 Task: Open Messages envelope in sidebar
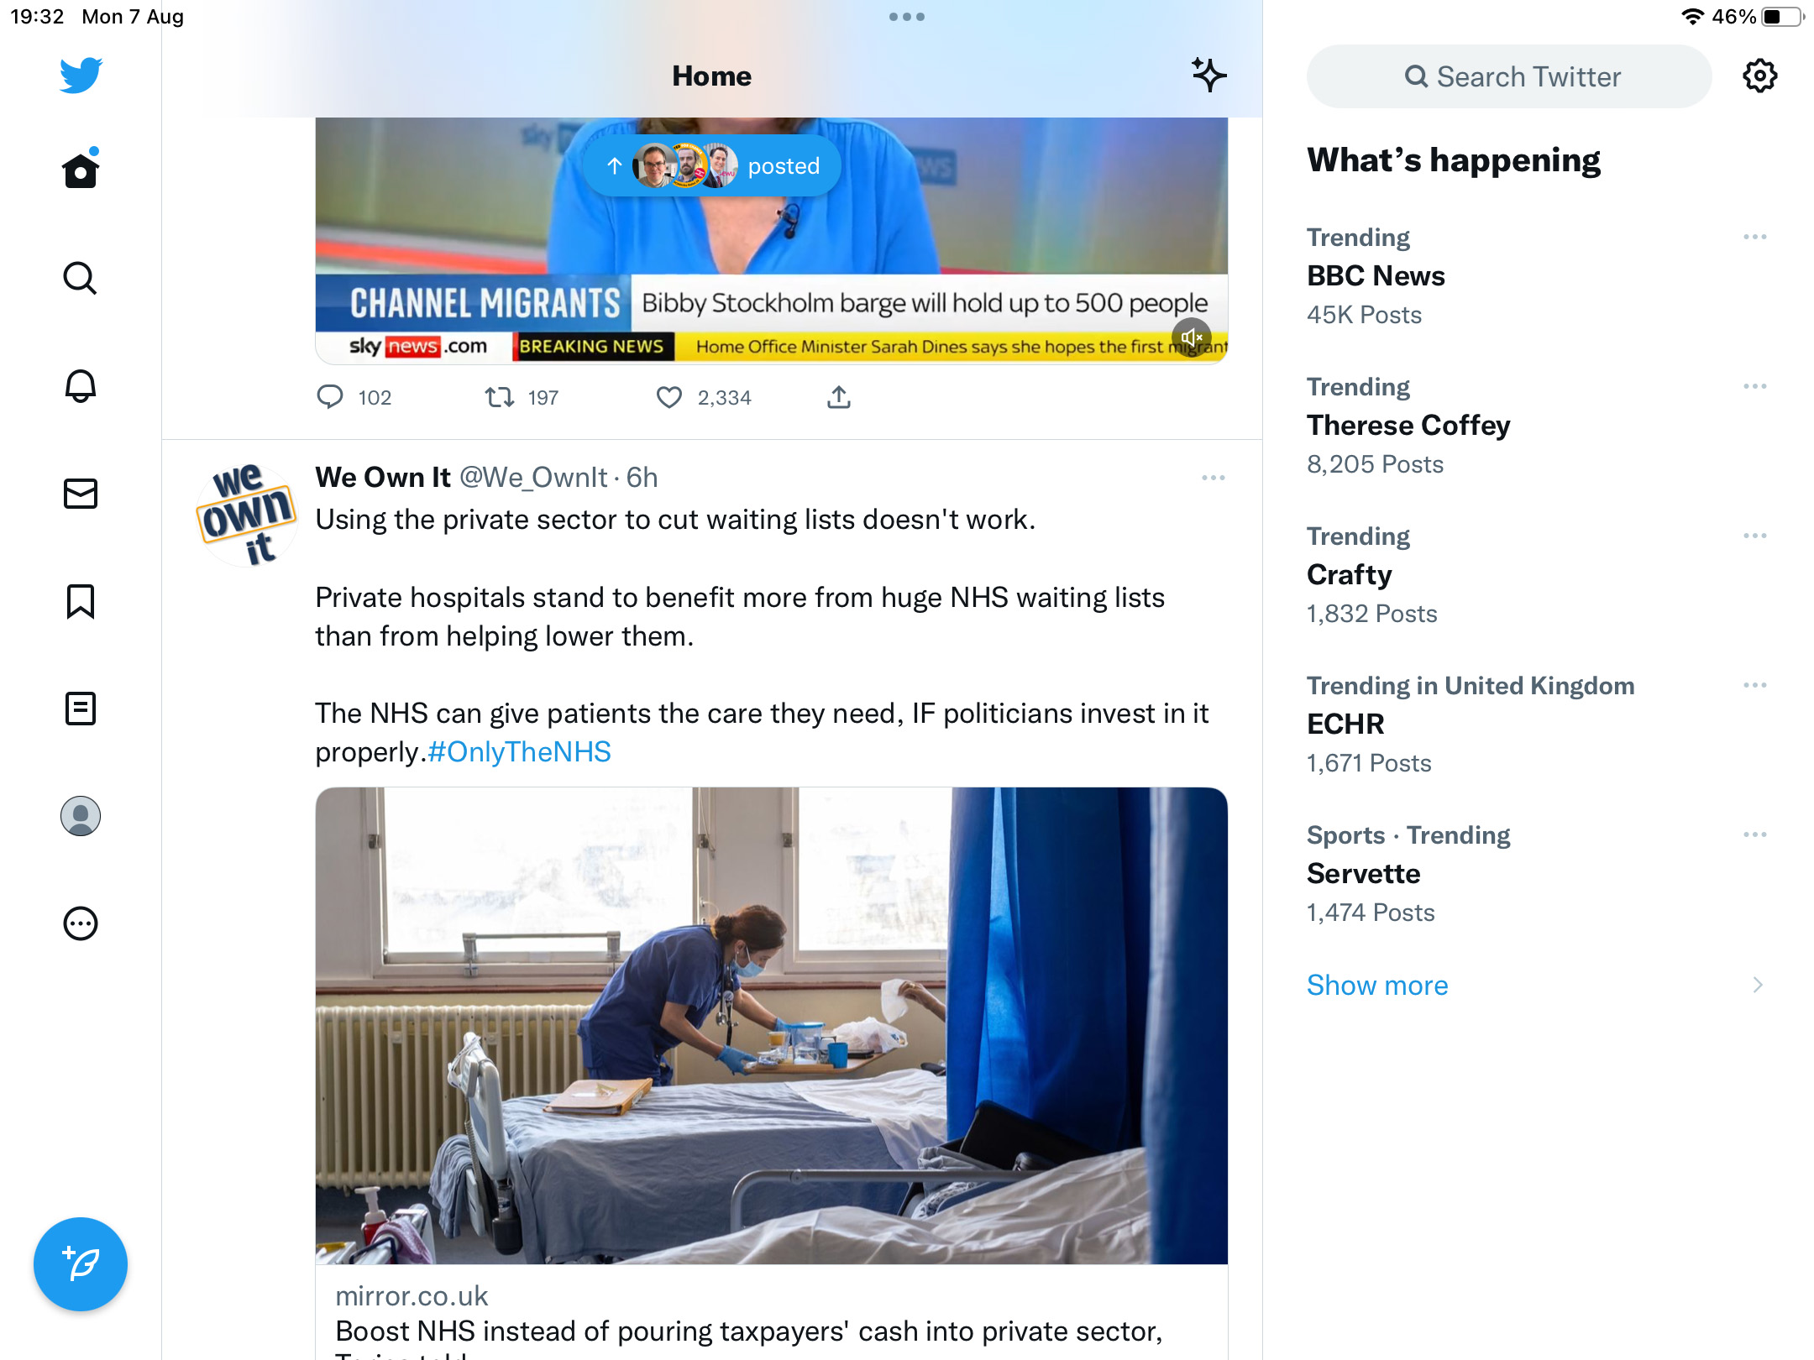click(81, 494)
